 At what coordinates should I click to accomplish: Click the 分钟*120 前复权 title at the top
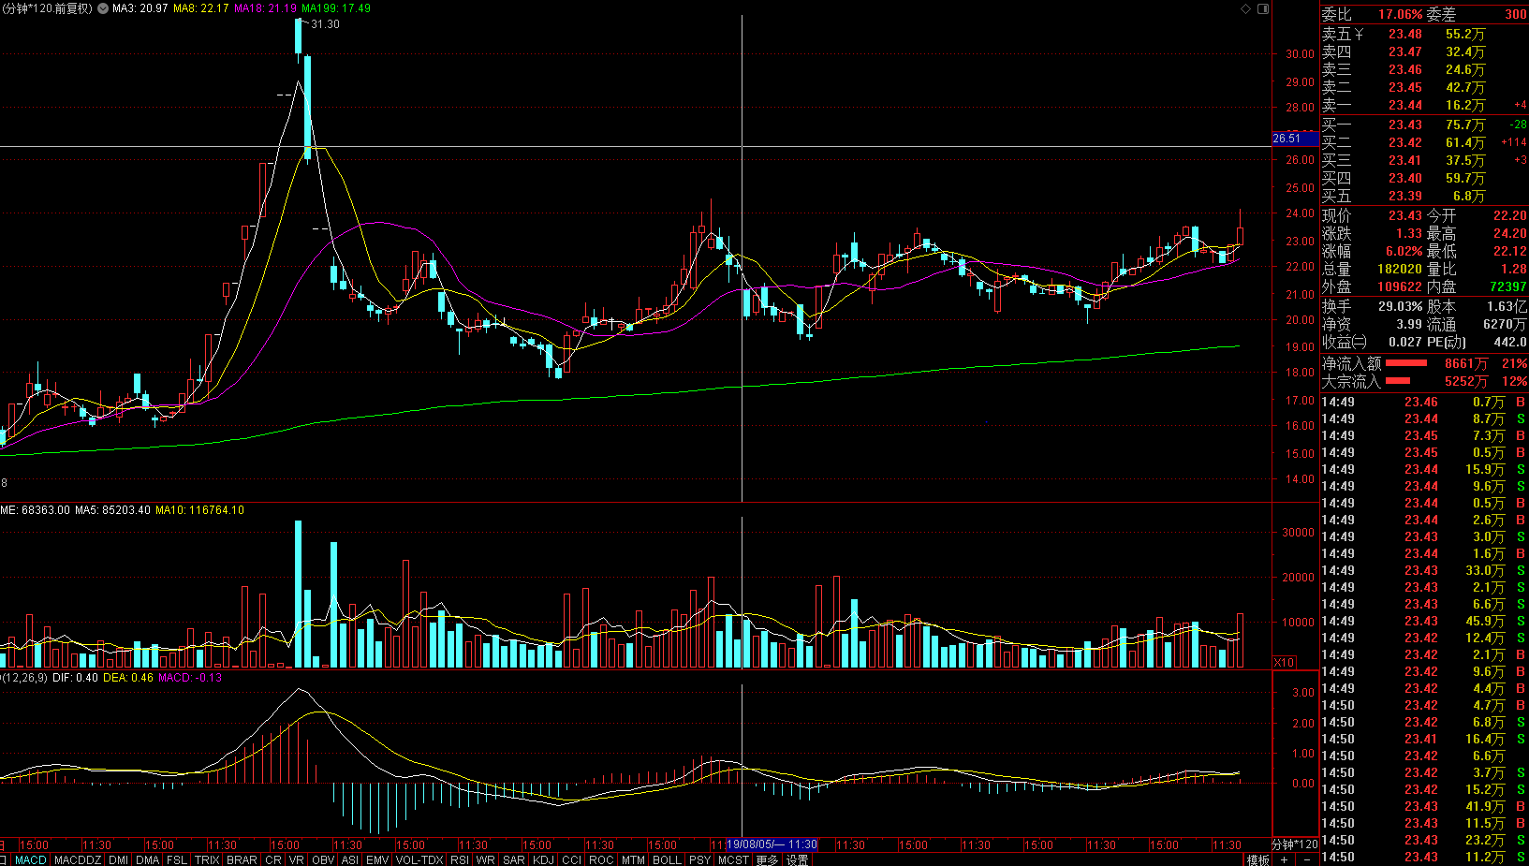47,8
